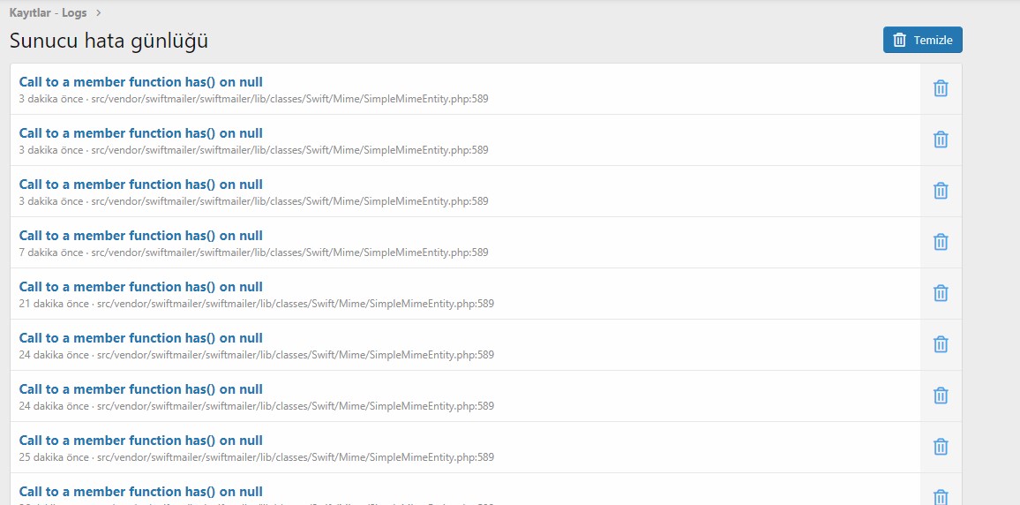Click the trash icon on the last partially visible row
1020x505 pixels.
(941, 496)
